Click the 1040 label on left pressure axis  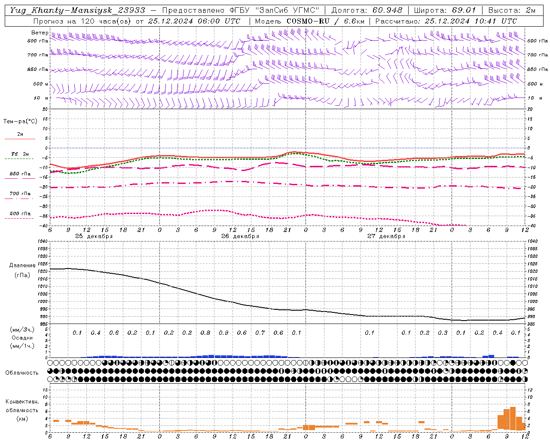(43, 241)
